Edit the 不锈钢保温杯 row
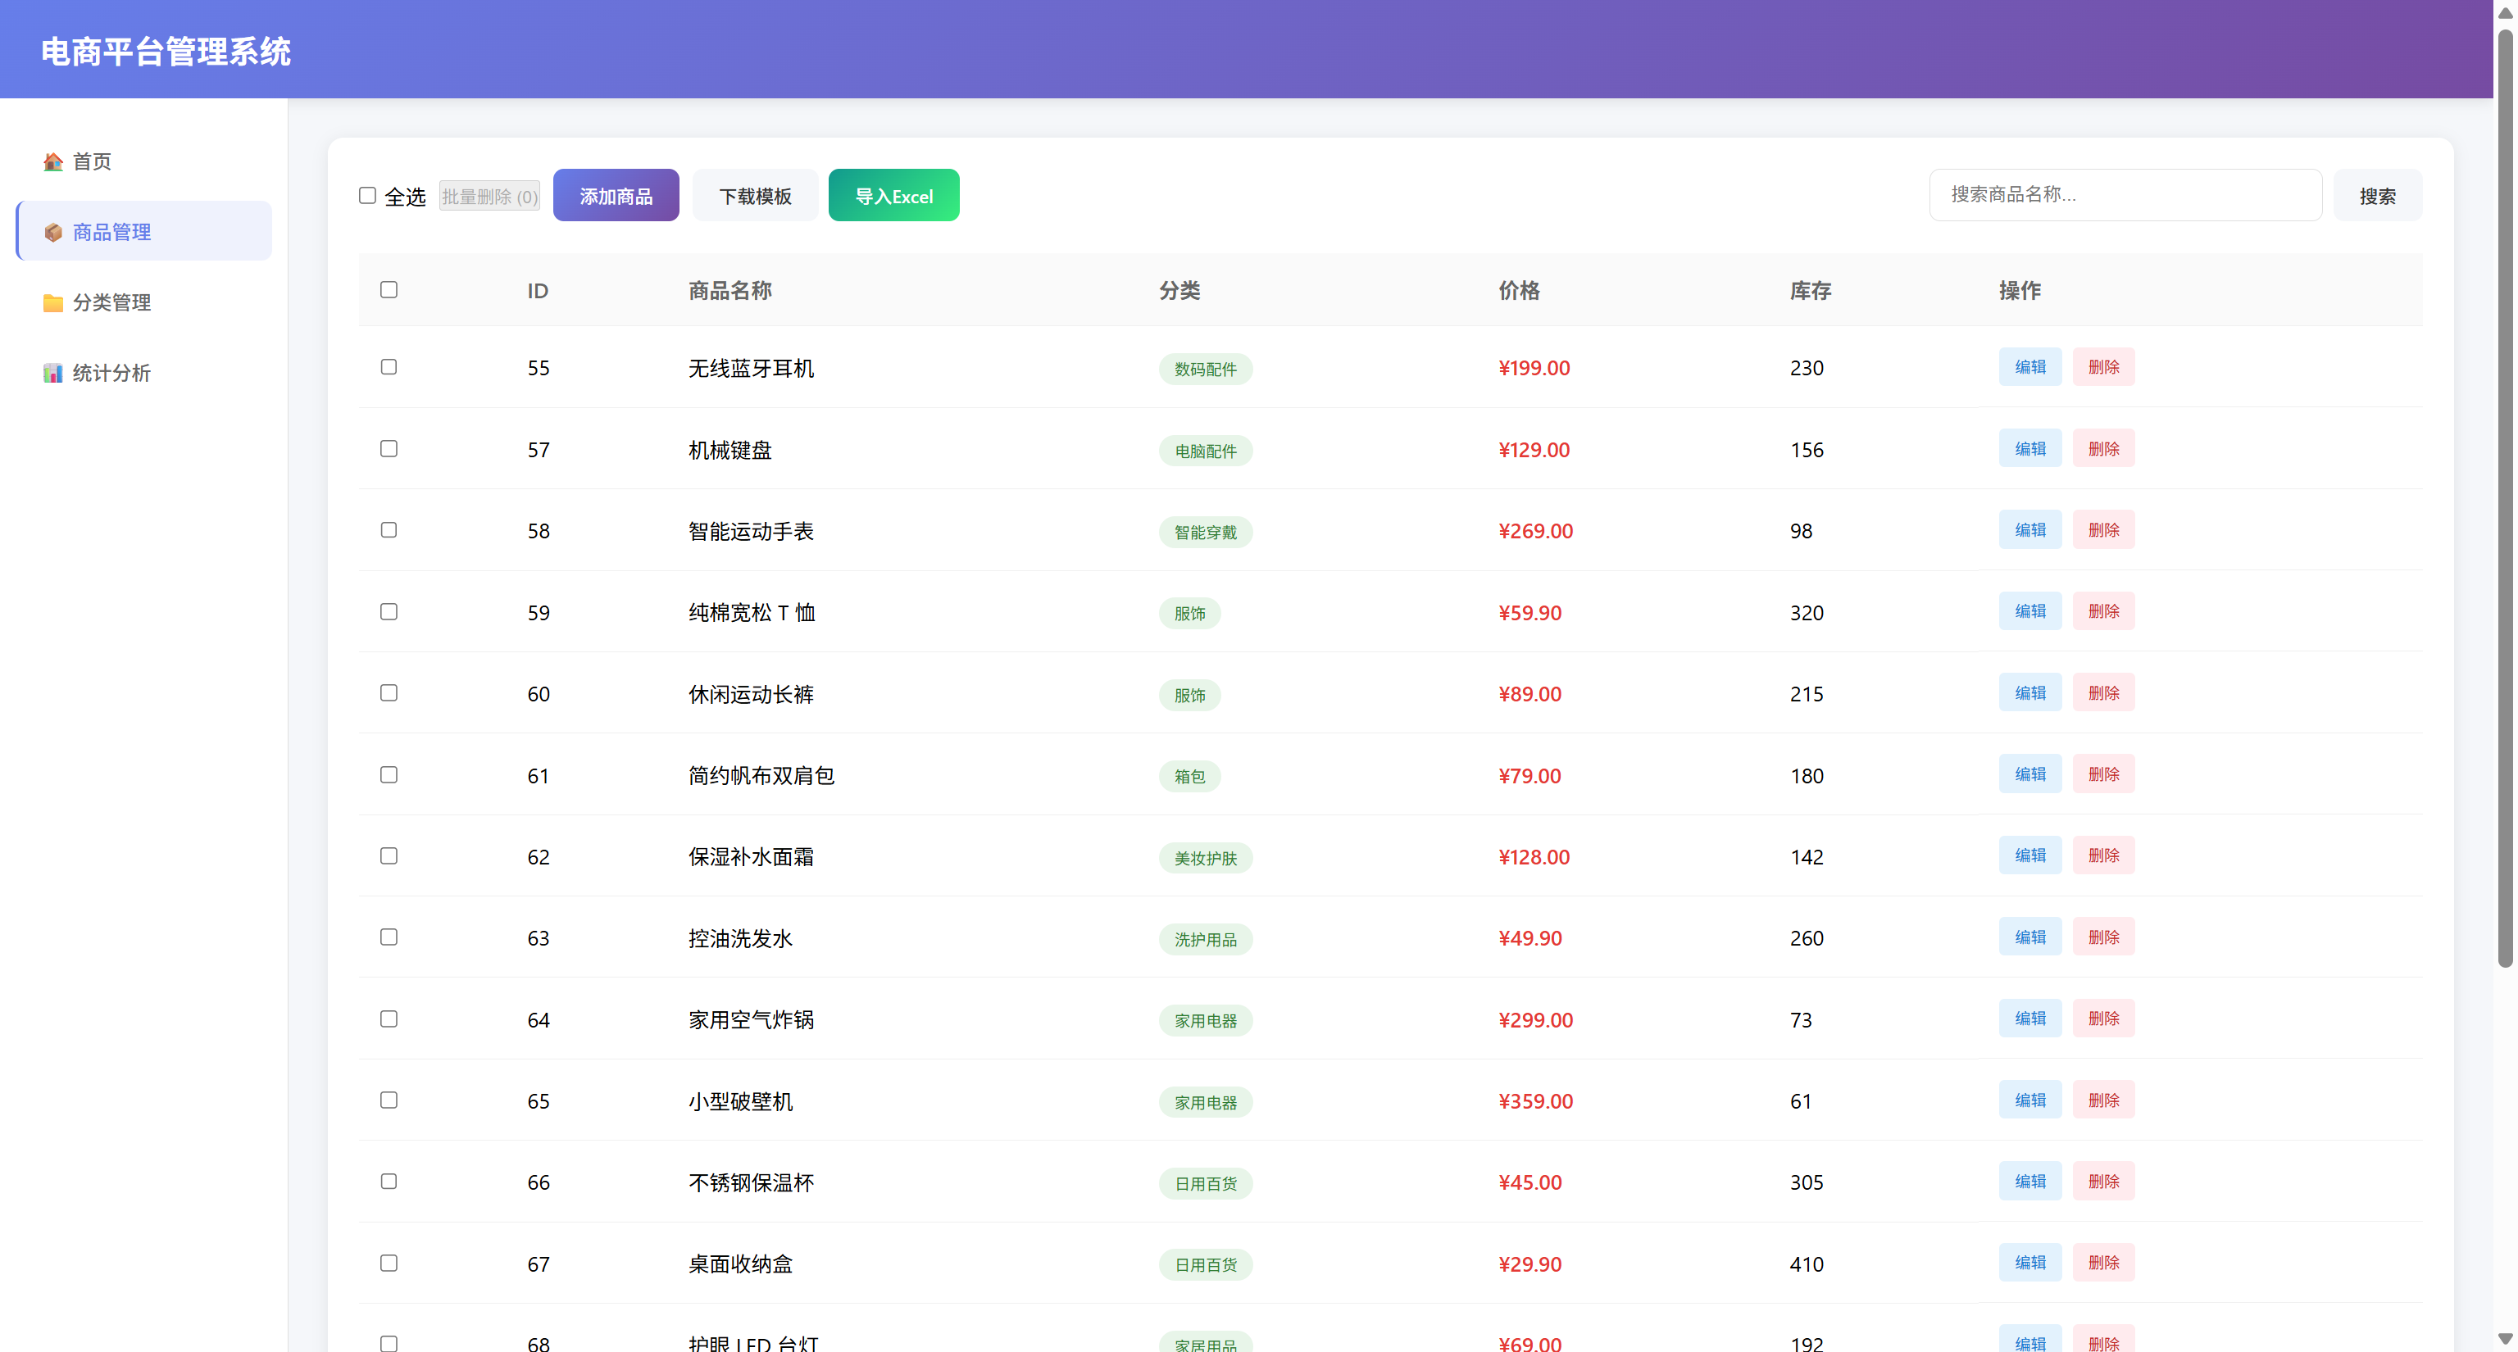 (x=2030, y=1181)
